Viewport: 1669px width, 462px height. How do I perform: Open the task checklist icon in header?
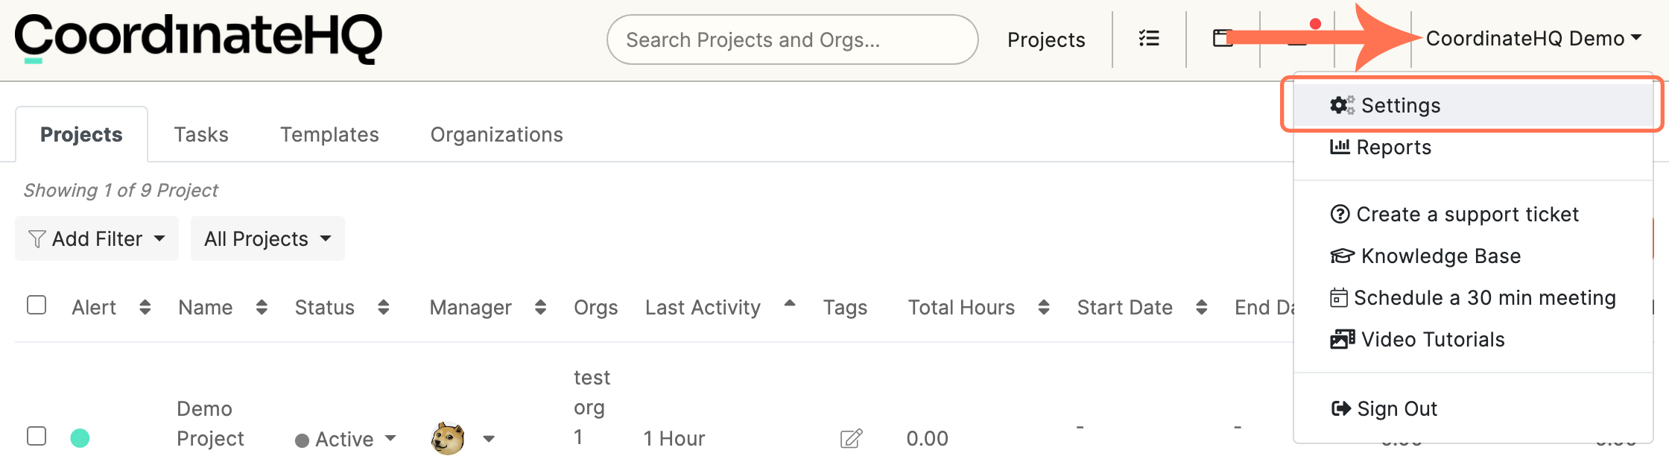pyautogui.click(x=1149, y=38)
